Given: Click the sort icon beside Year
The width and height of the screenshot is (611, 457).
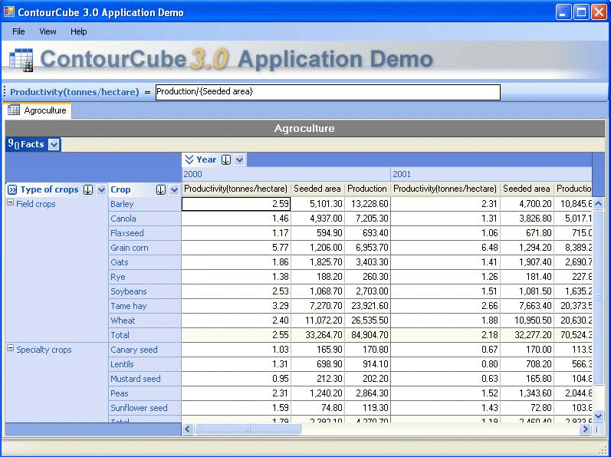Looking at the screenshot, I should click(x=226, y=159).
